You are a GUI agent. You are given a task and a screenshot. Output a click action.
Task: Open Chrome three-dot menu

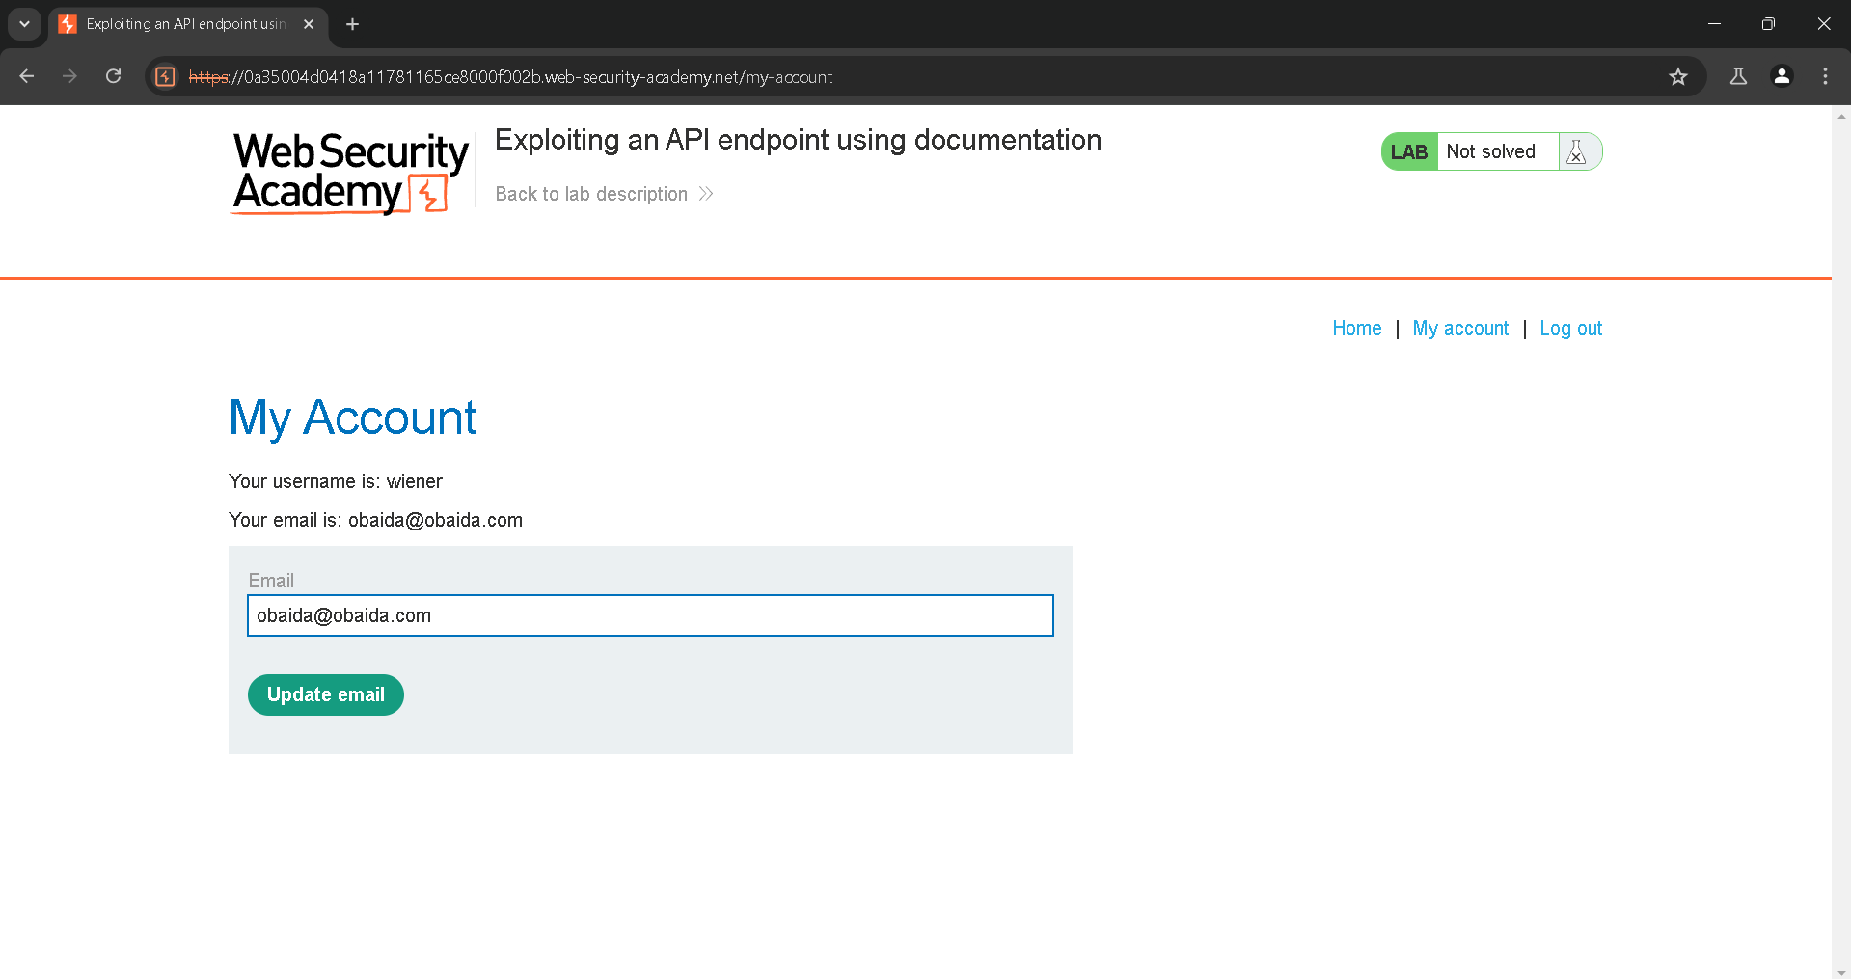pos(1825,76)
